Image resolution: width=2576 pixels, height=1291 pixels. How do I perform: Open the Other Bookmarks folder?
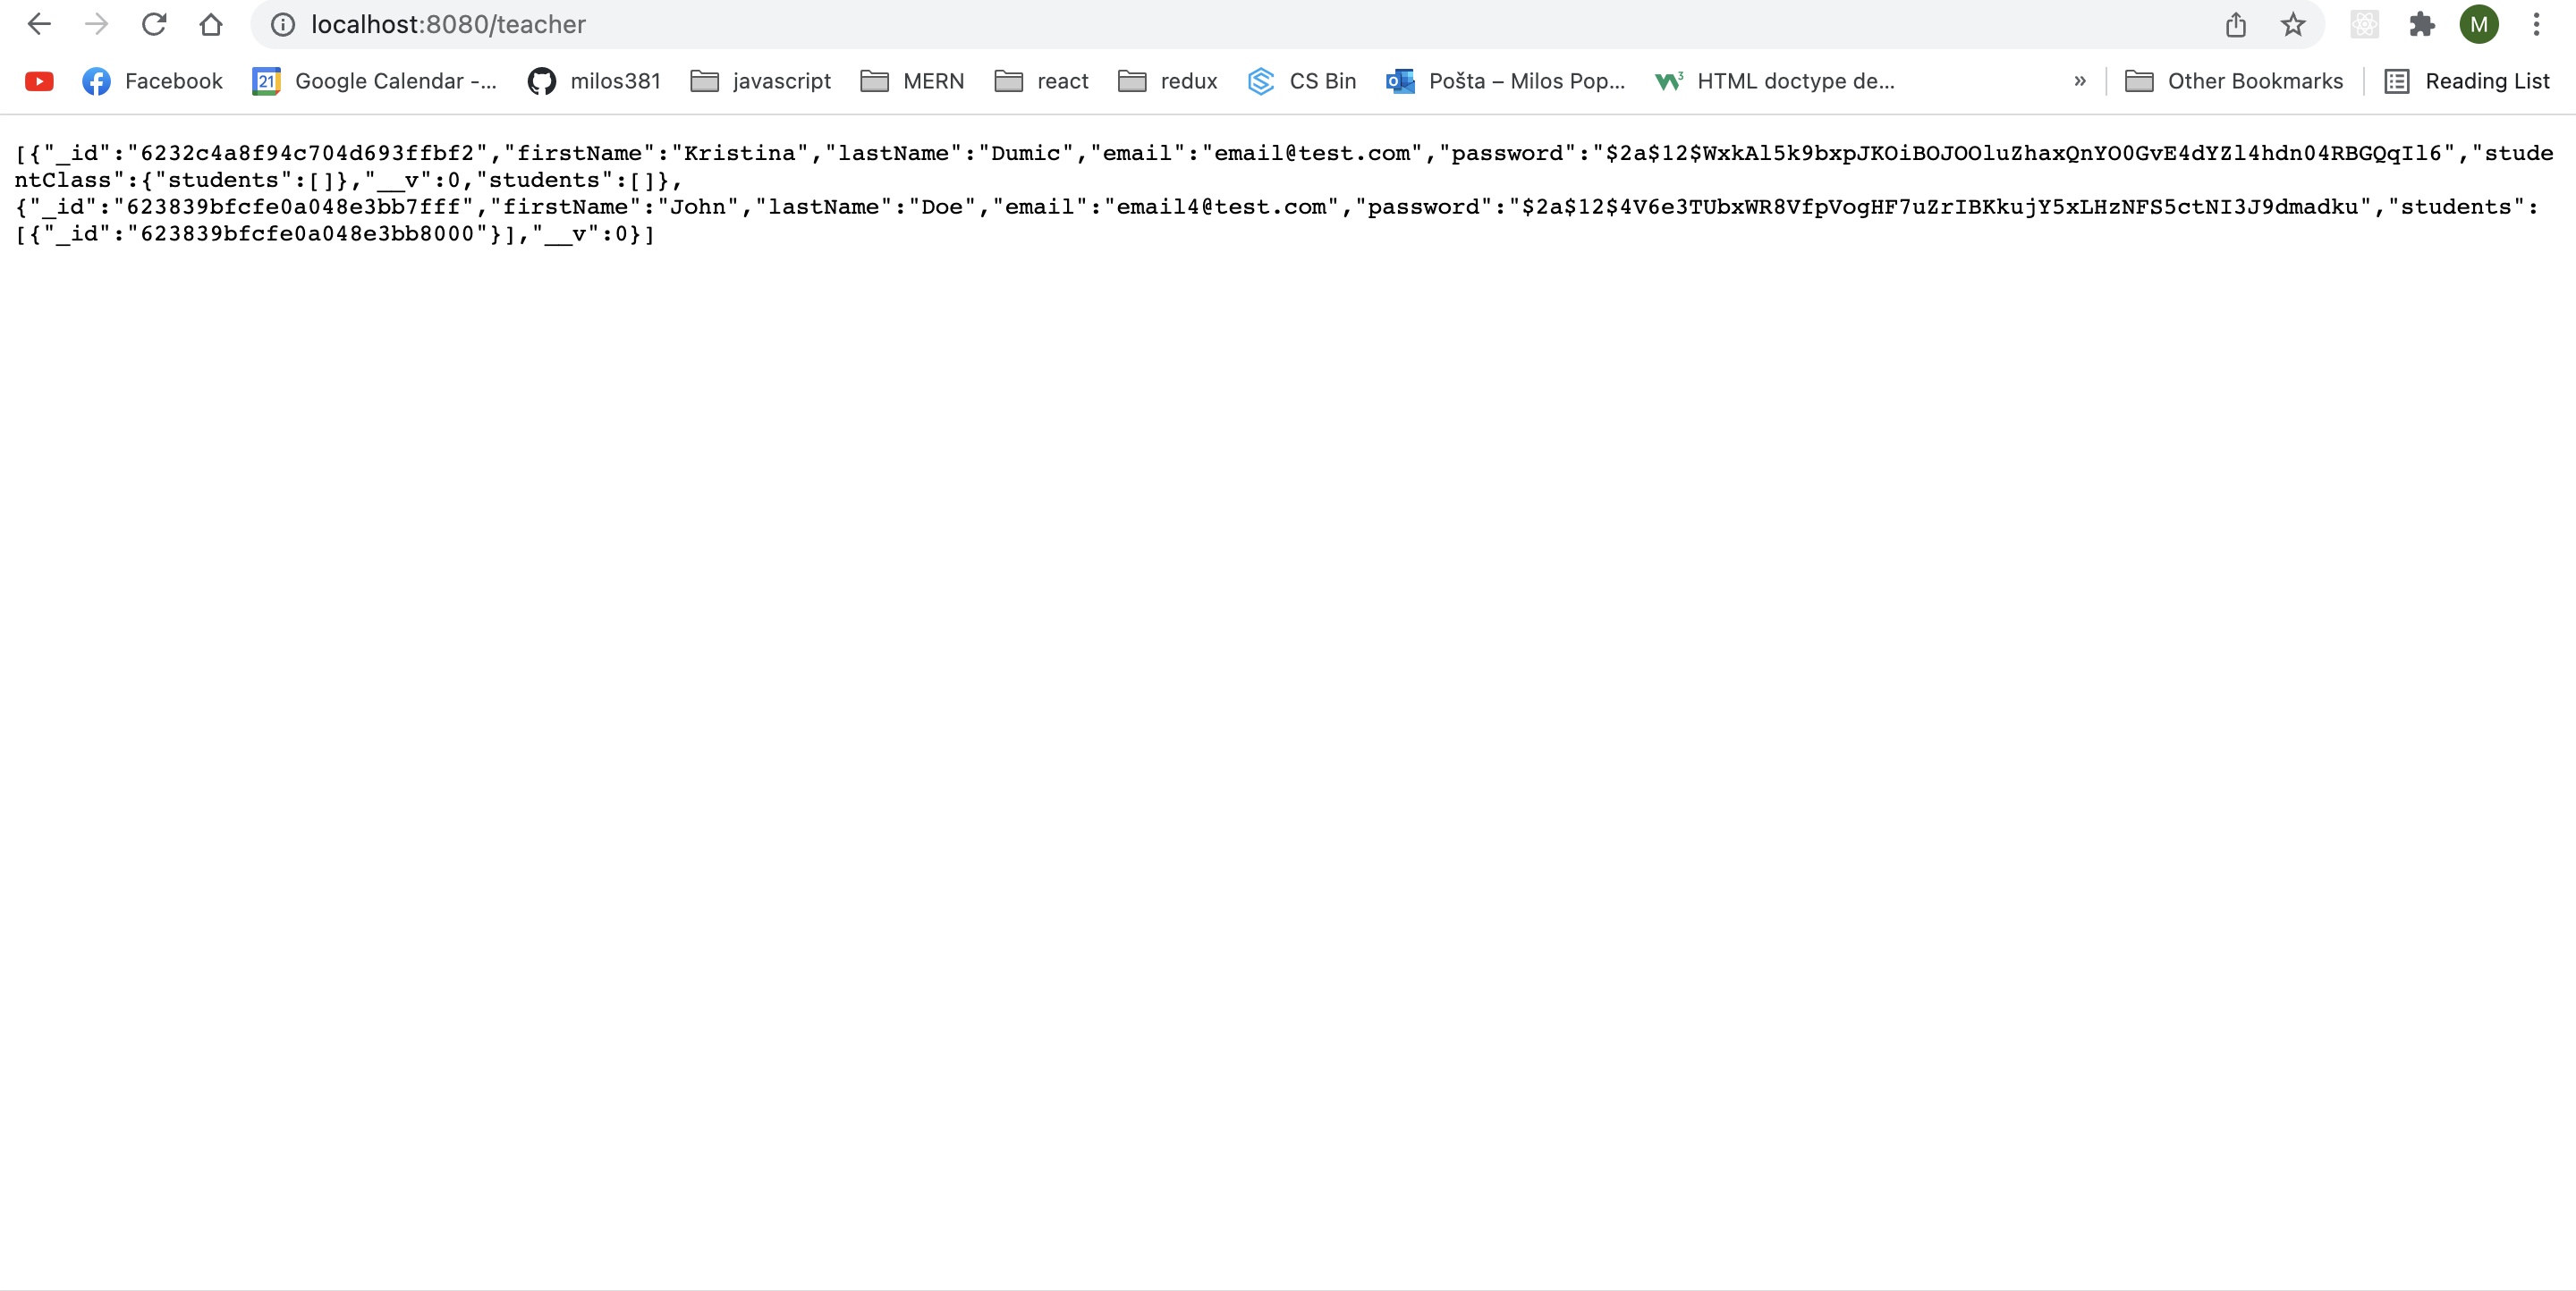[2234, 81]
